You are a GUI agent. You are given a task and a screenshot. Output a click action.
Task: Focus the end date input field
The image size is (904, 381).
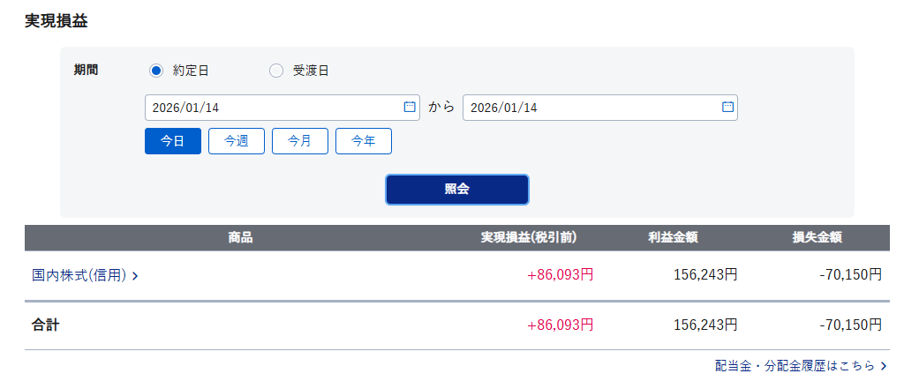click(x=587, y=108)
